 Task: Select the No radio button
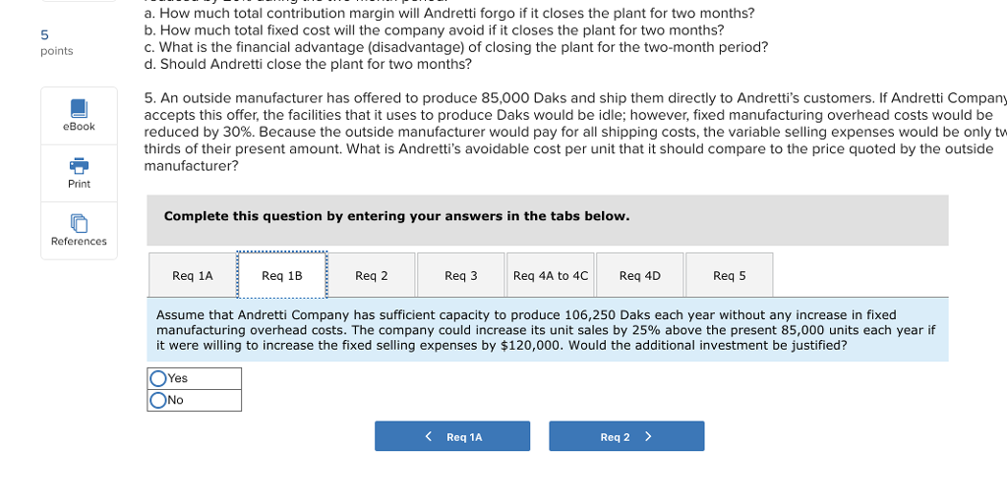[x=158, y=401]
